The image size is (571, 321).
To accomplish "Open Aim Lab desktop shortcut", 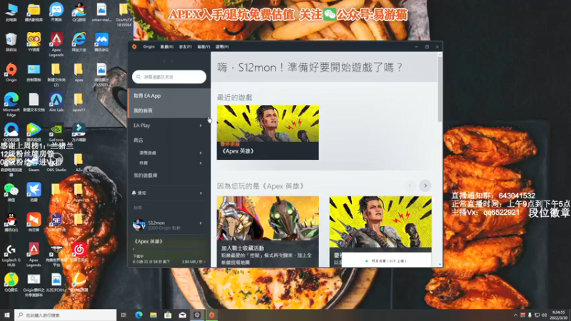I will tap(56, 102).
